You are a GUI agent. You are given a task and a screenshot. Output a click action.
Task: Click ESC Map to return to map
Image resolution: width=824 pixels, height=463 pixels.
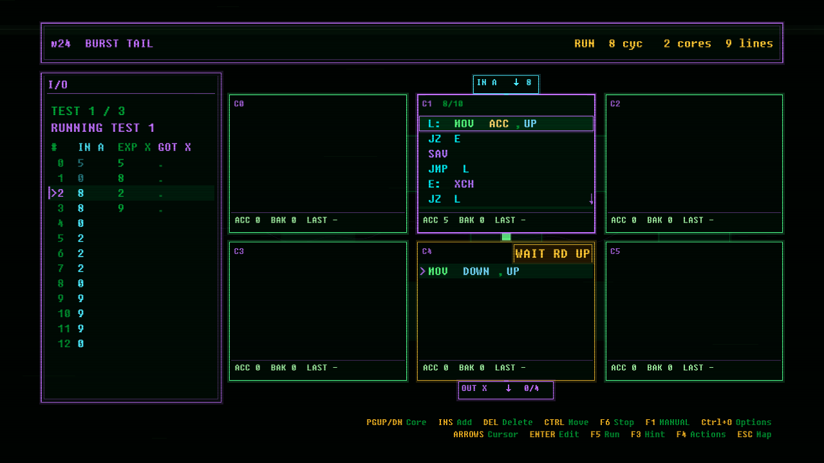coord(754,434)
